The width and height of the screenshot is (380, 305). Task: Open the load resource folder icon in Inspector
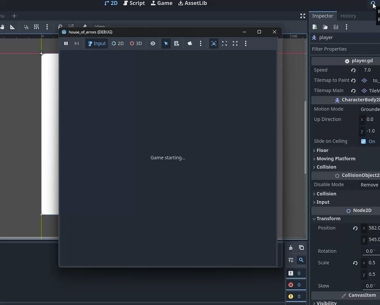click(325, 27)
